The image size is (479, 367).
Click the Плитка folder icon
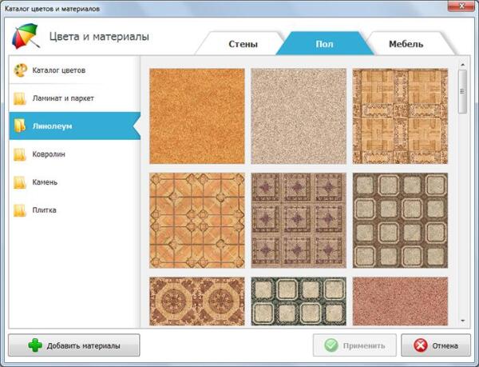click(21, 210)
